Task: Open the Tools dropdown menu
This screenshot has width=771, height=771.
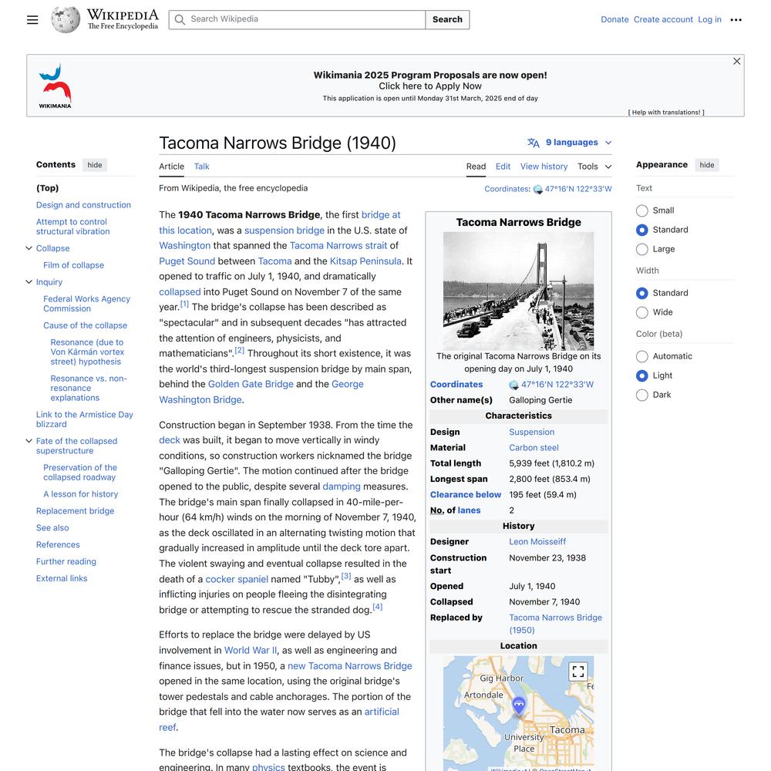Action: coord(594,167)
